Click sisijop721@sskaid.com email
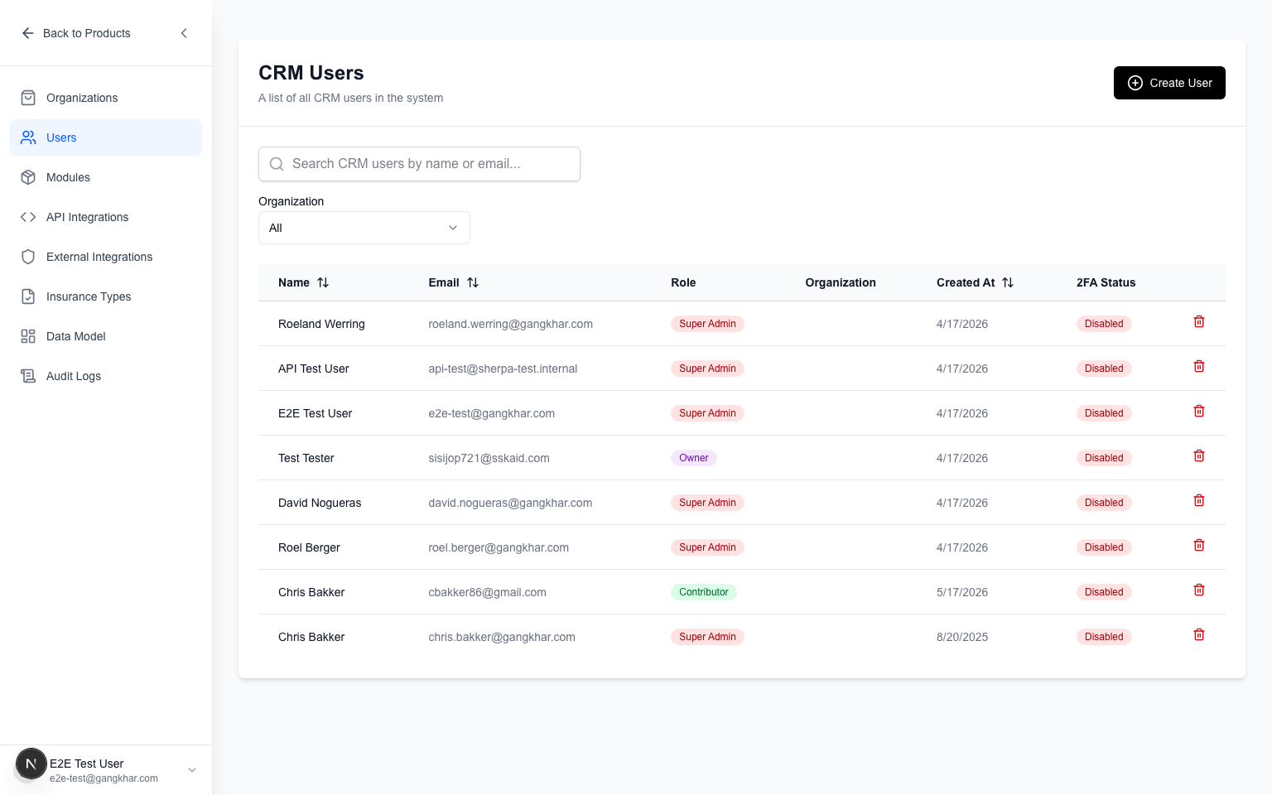Screen dimensions: 1272x795 coord(489,458)
